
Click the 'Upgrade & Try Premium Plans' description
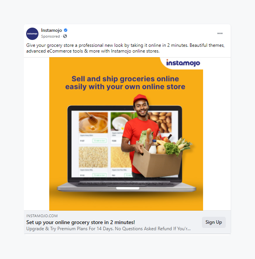[x=108, y=229]
